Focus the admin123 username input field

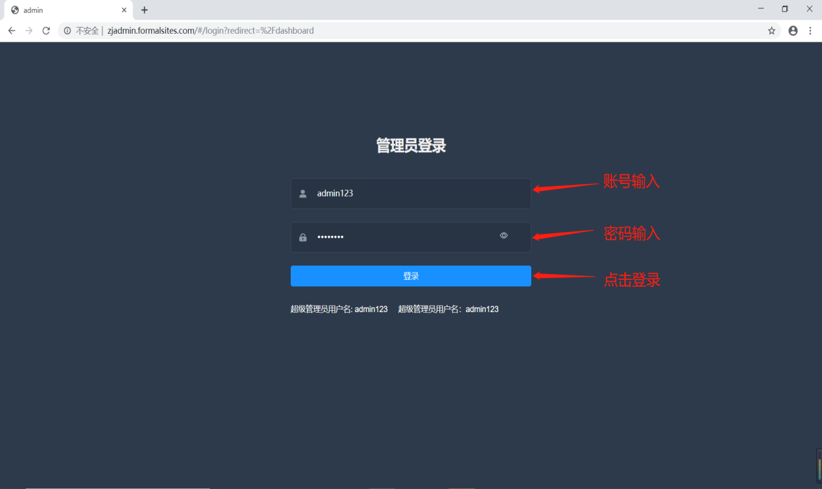tap(415, 194)
